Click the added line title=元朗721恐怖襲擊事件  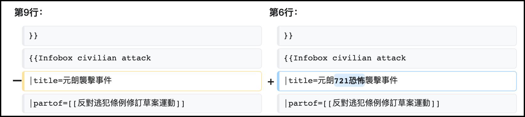tap(397, 81)
